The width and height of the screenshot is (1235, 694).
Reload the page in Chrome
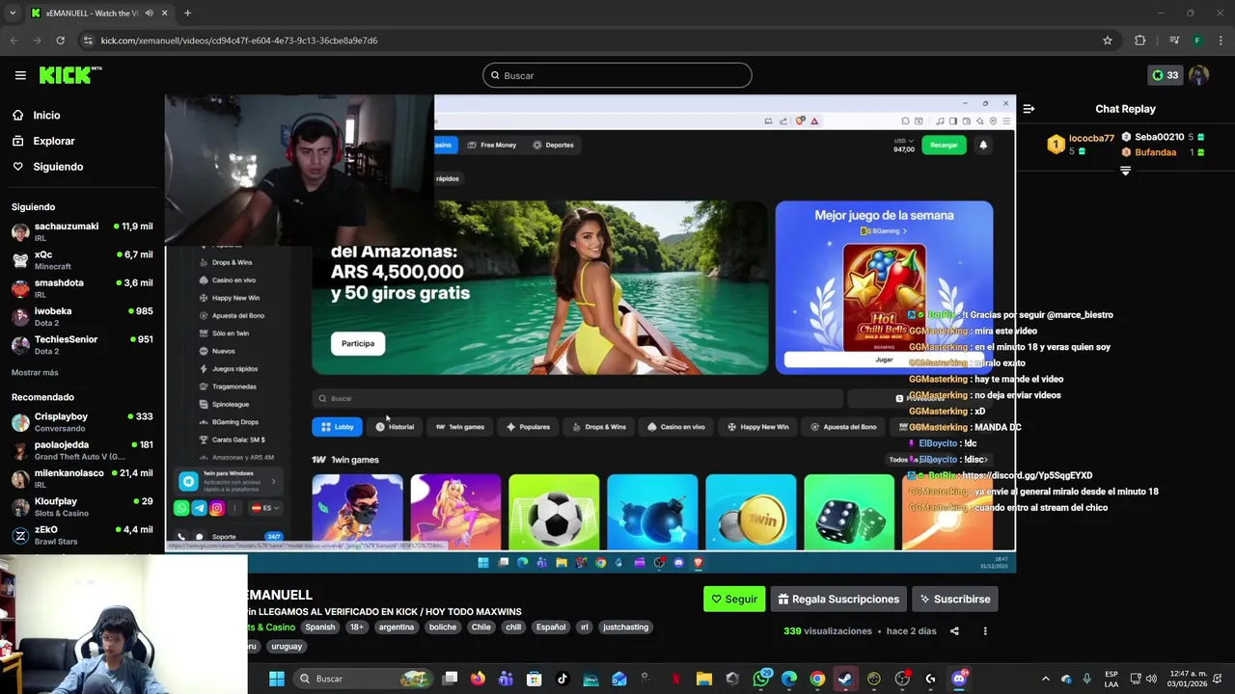tap(60, 40)
